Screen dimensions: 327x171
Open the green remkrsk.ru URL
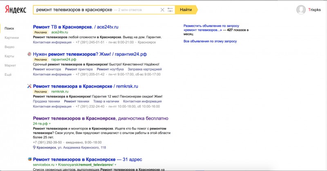pos(60,92)
